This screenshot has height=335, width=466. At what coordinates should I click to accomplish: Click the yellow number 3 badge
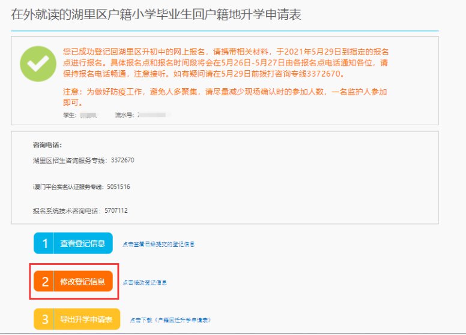(x=44, y=319)
